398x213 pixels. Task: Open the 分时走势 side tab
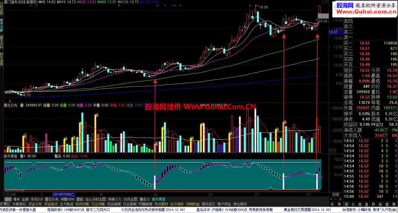(2, 8)
